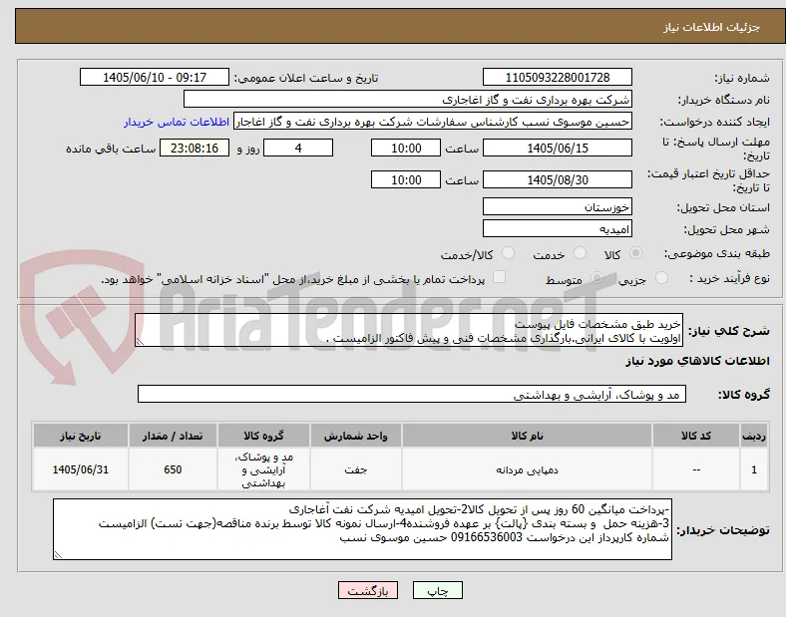The image size is (786, 617).
Task: Click the quantity cell showing 650
Action: click(173, 469)
